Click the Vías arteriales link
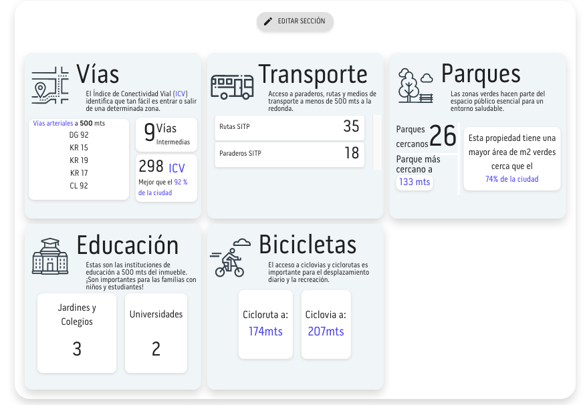Viewport: 587px width, 405px height. (52, 124)
